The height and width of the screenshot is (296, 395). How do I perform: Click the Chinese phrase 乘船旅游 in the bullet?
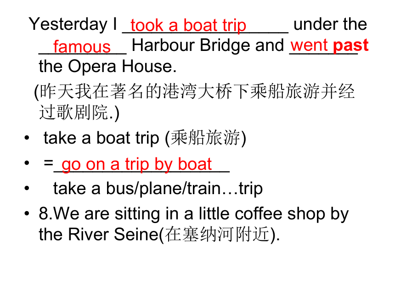point(205,138)
